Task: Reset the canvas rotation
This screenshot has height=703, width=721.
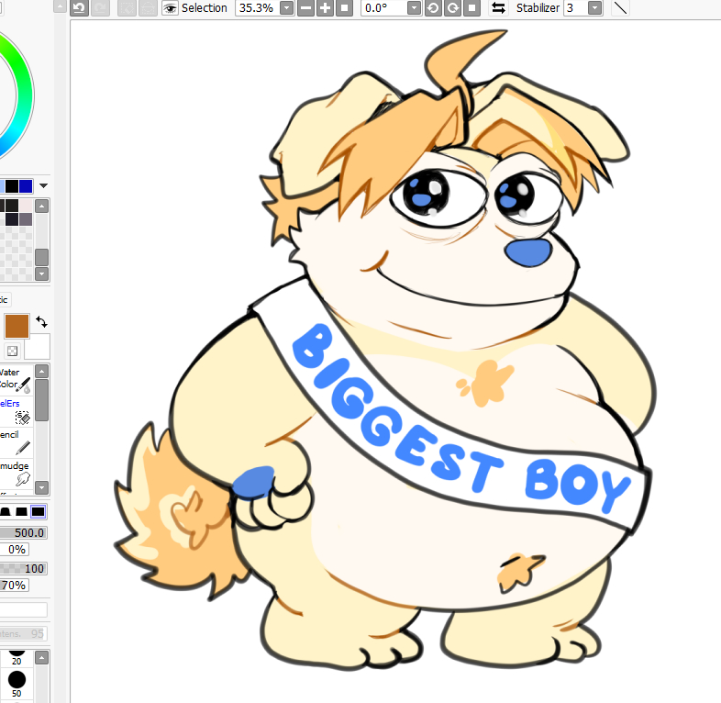Action: pos(471,8)
